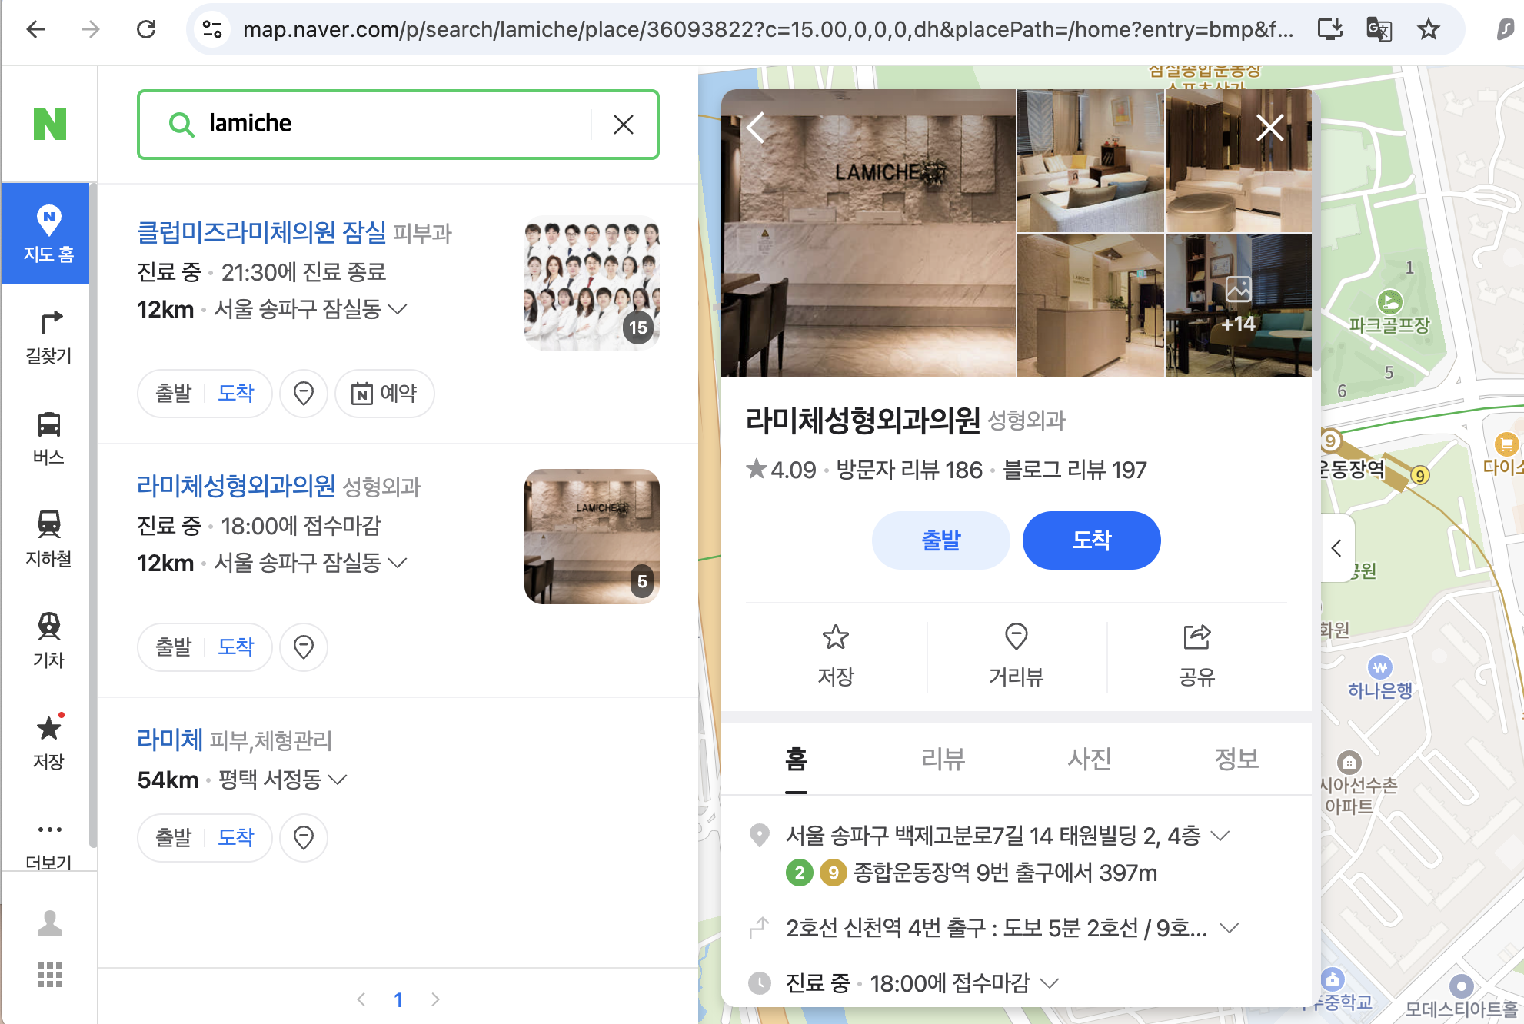Expand address of 클럽미즈라미체의원 잠실 result
This screenshot has height=1024, width=1524.
[398, 309]
